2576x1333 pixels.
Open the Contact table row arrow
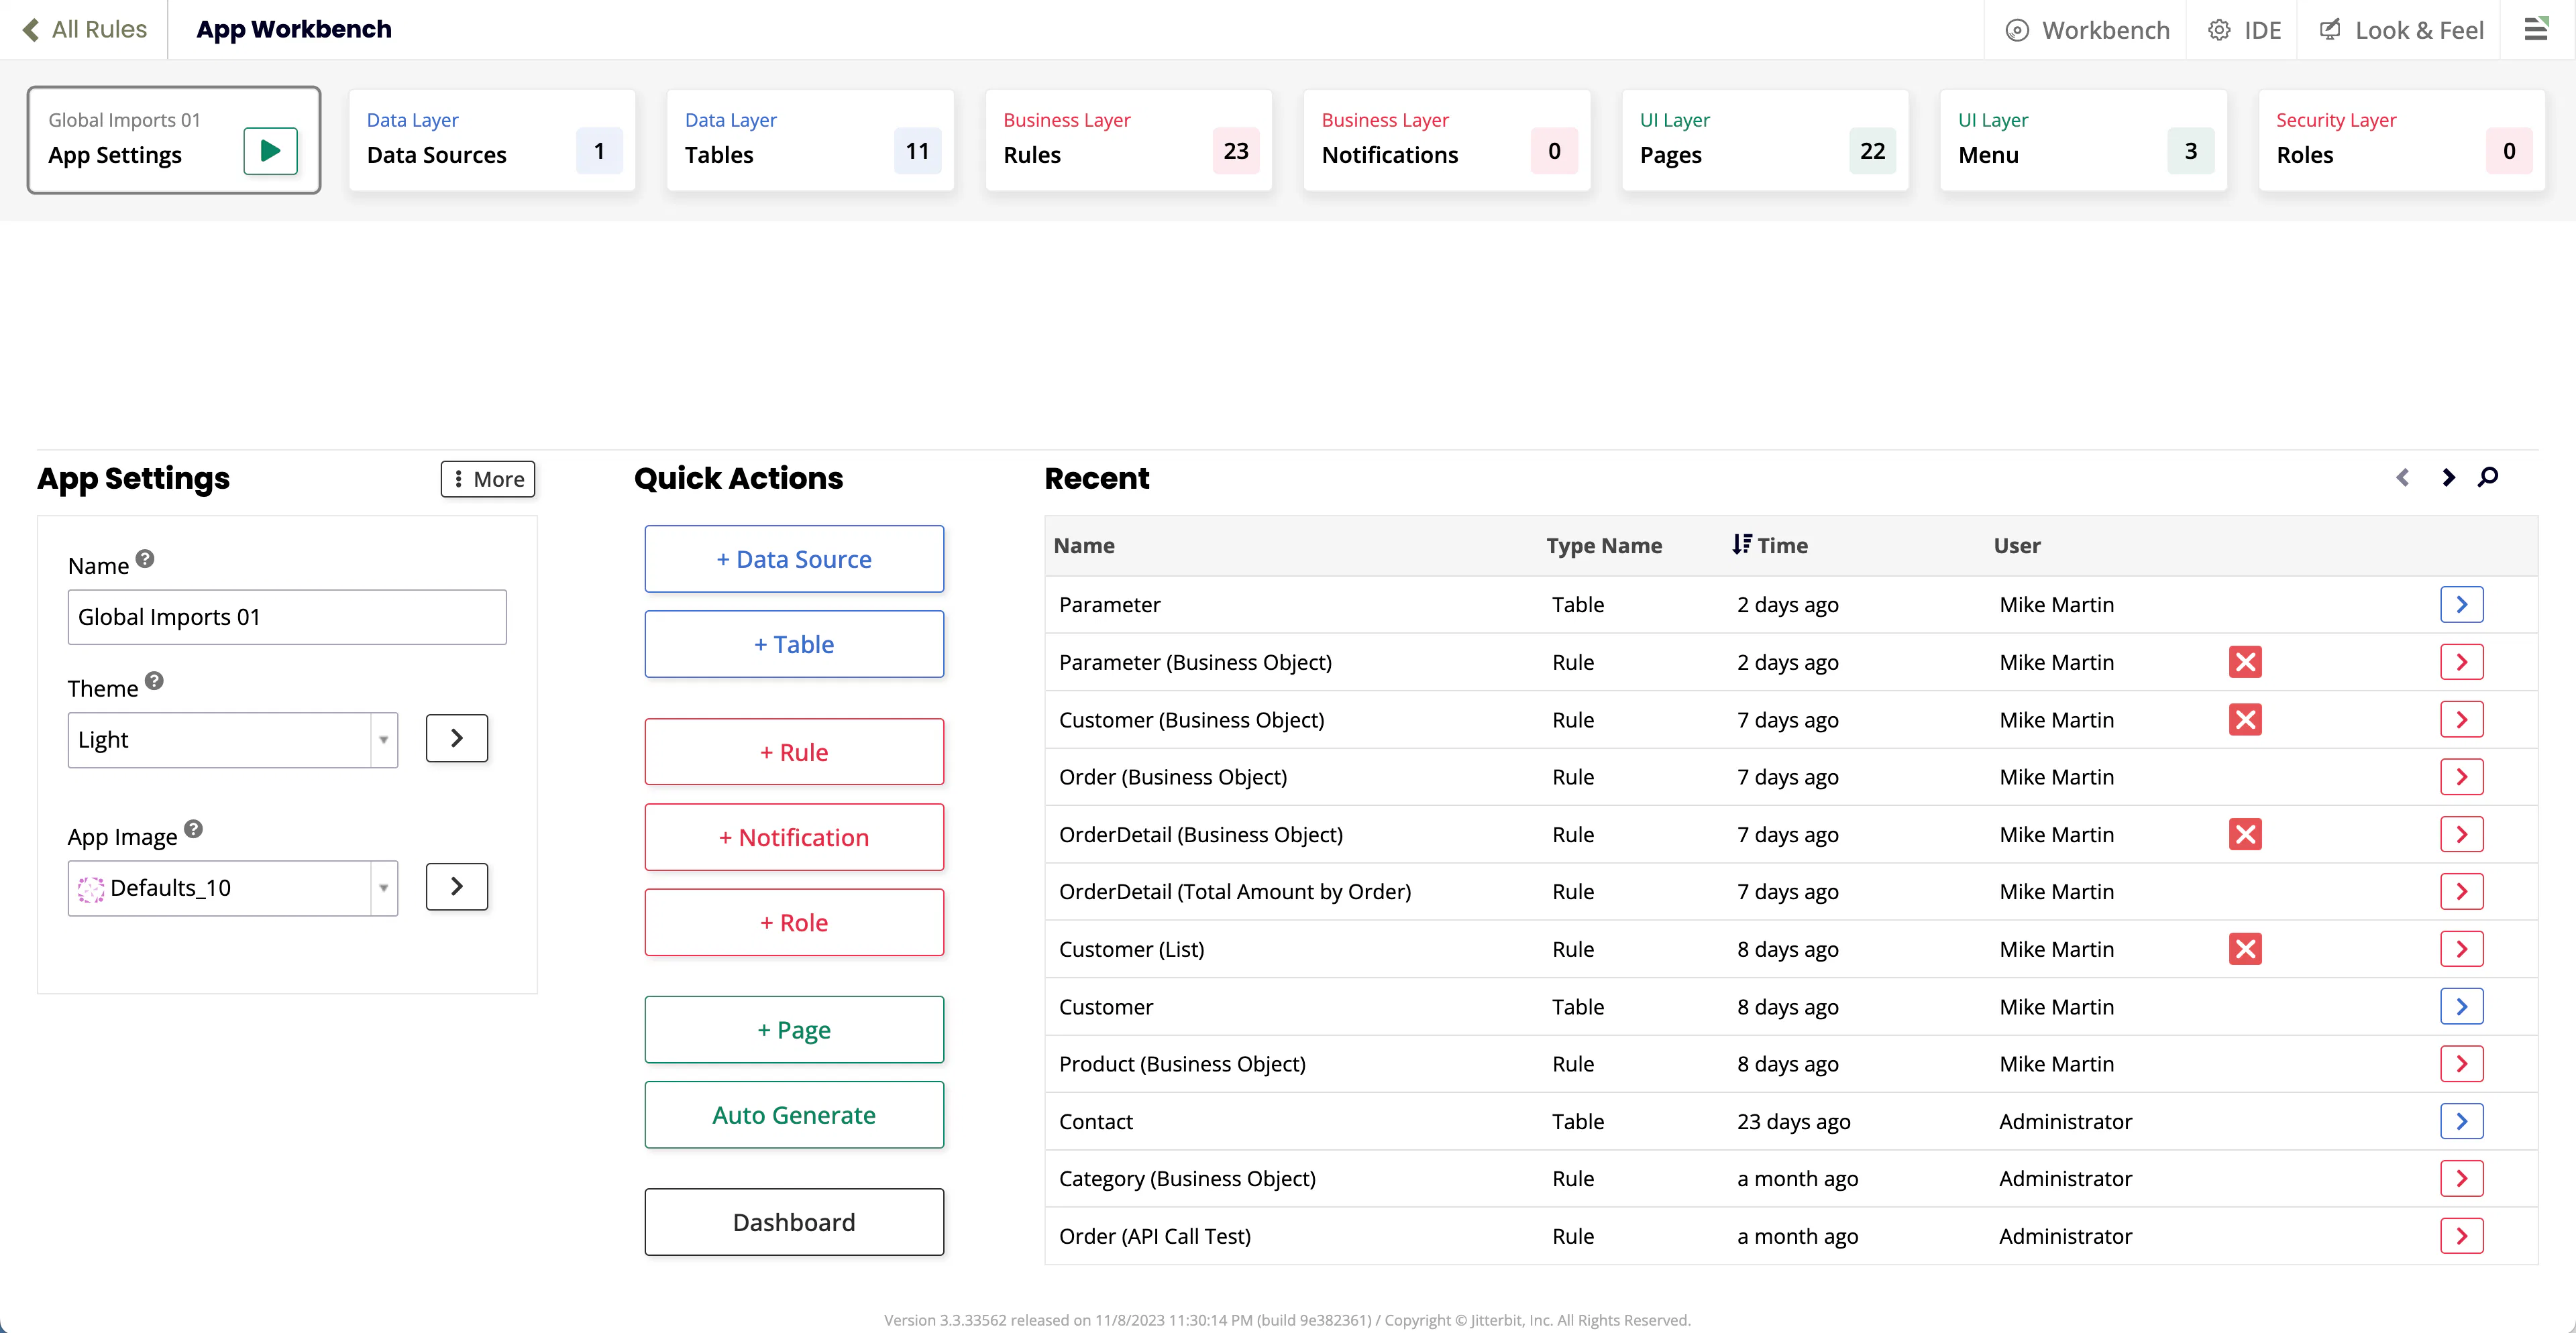click(x=2461, y=1121)
